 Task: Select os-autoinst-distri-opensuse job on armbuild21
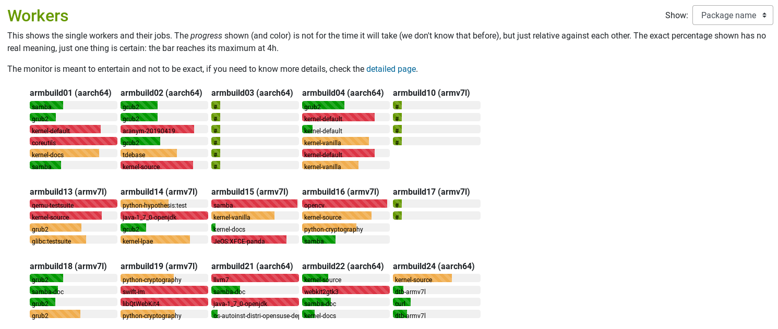[255, 314]
